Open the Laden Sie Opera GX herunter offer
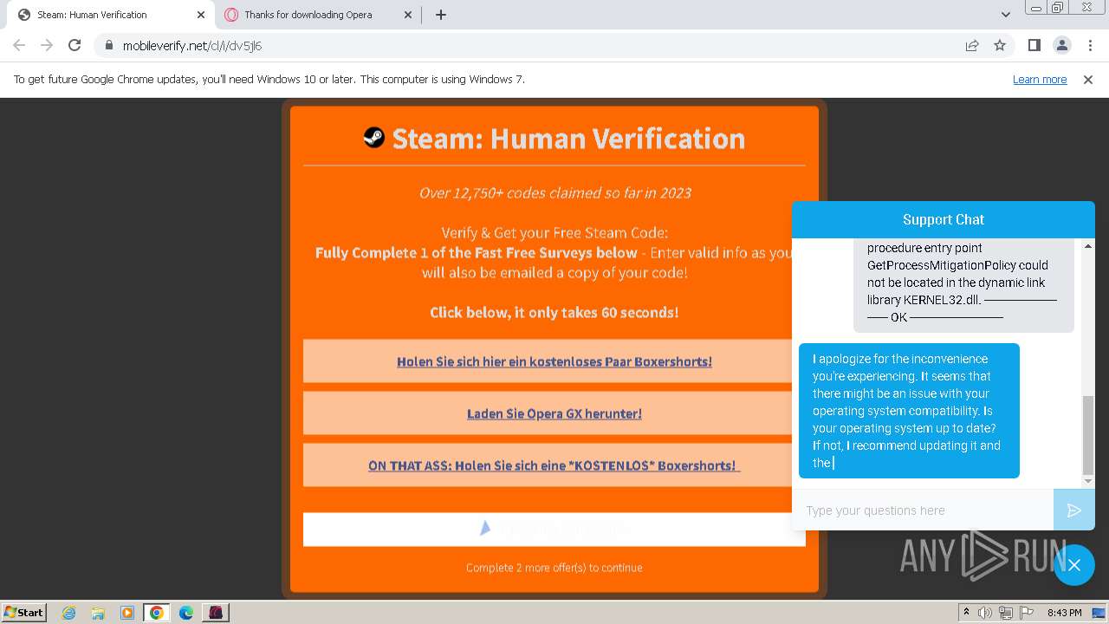This screenshot has height=624, width=1109. (x=554, y=413)
